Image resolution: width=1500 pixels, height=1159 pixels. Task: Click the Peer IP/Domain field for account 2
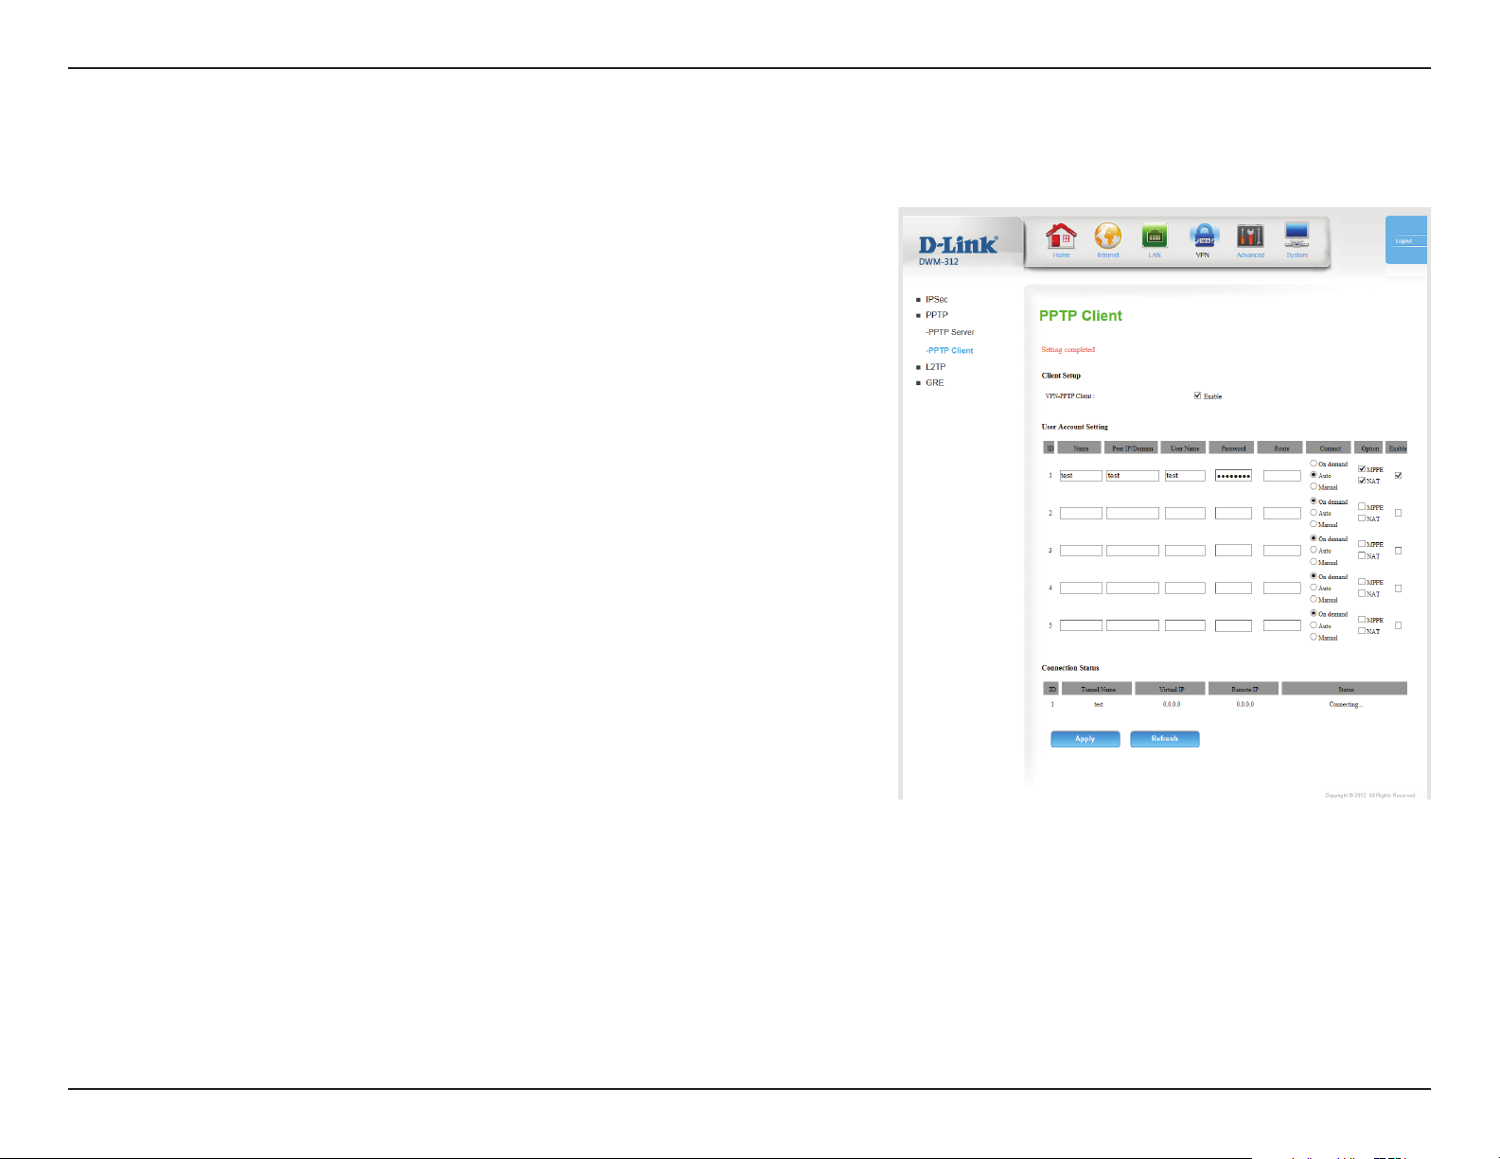click(x=1132, y=513)
